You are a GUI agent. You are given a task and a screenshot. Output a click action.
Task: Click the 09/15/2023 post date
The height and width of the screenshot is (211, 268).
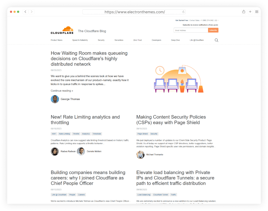coord(142,129)
